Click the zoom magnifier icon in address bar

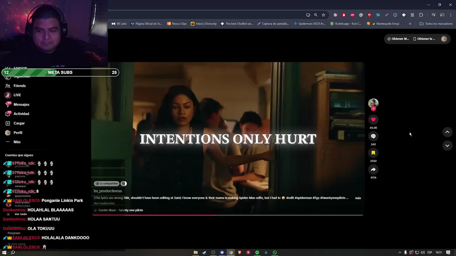tap(316, 15)
